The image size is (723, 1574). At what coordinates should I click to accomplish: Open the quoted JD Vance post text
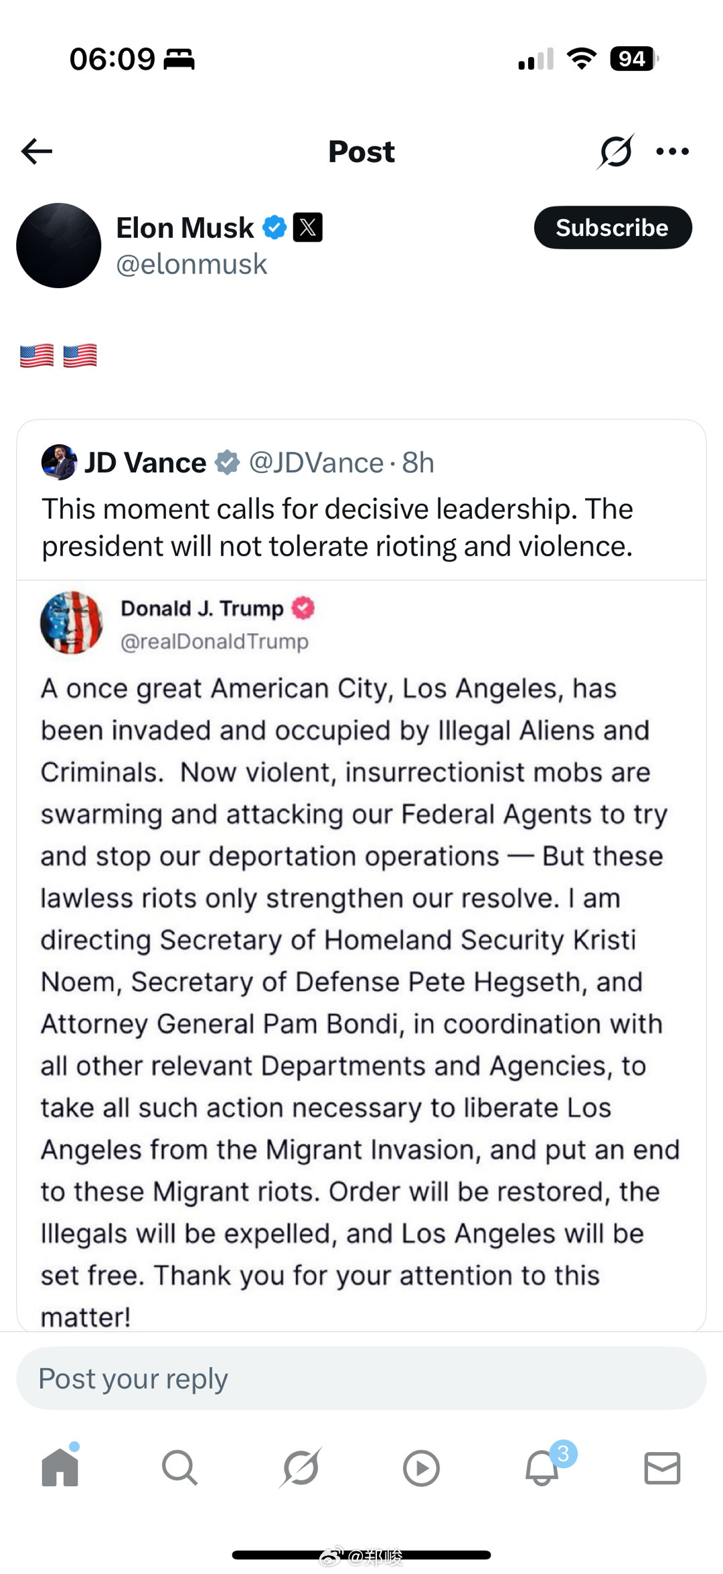coord(337,528)
